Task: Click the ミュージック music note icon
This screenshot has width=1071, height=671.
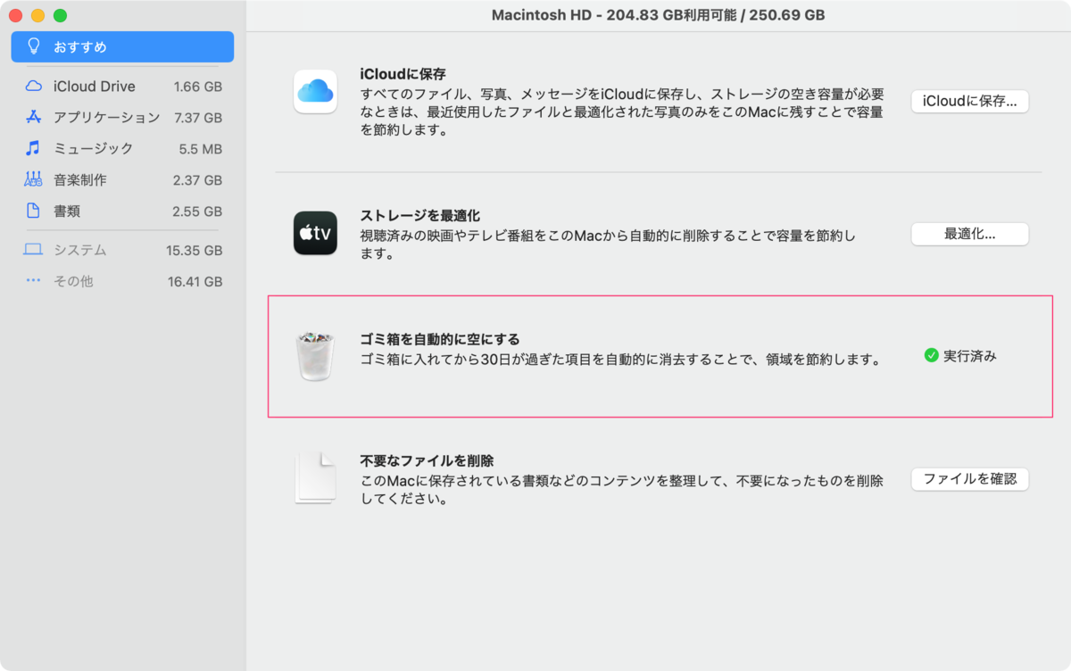Action: (33, 148)
